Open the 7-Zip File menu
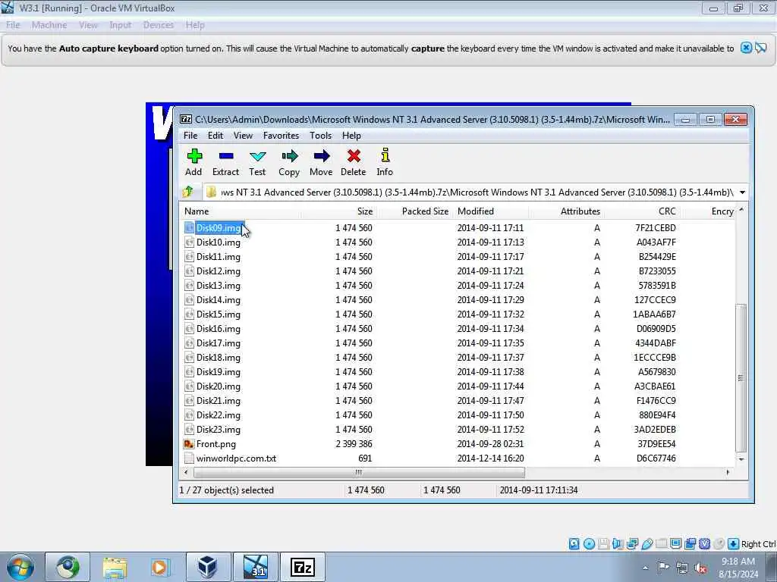 pos(190,135)
